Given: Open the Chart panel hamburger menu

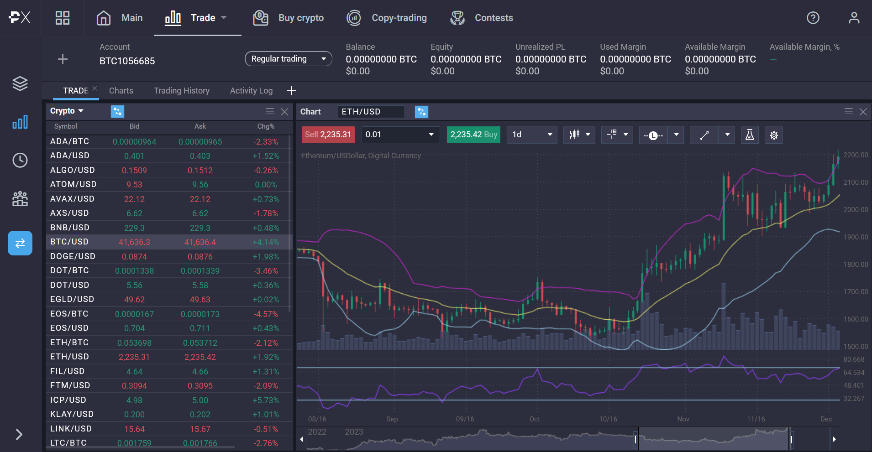Looking at the screenshot, I should (x=849, y=111).
